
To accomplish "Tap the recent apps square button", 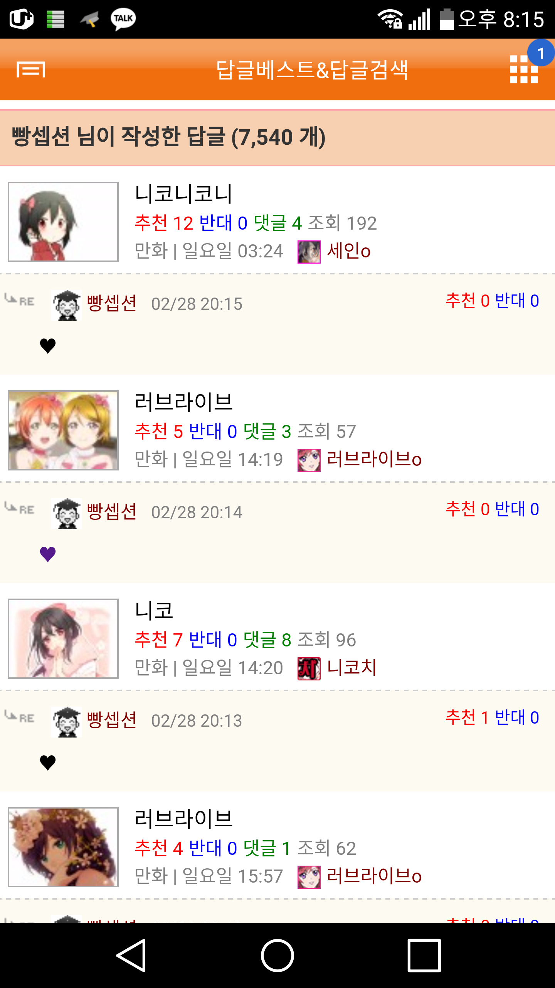I will click(x=424, y=955).
